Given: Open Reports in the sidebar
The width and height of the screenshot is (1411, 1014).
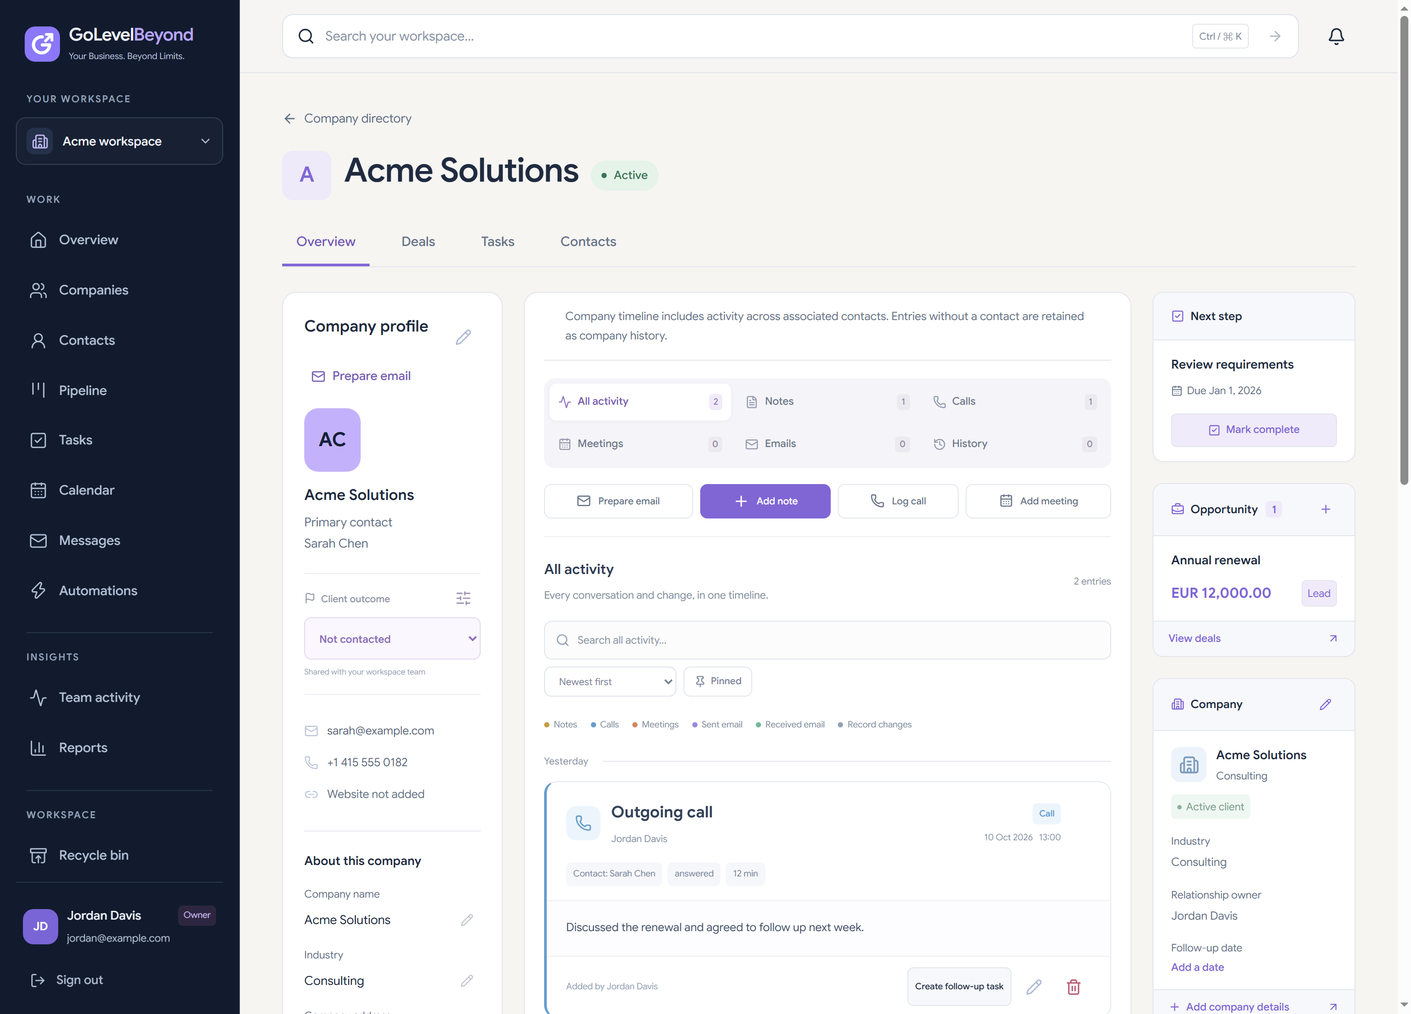Looking at the screenshot, I should 119,748.
